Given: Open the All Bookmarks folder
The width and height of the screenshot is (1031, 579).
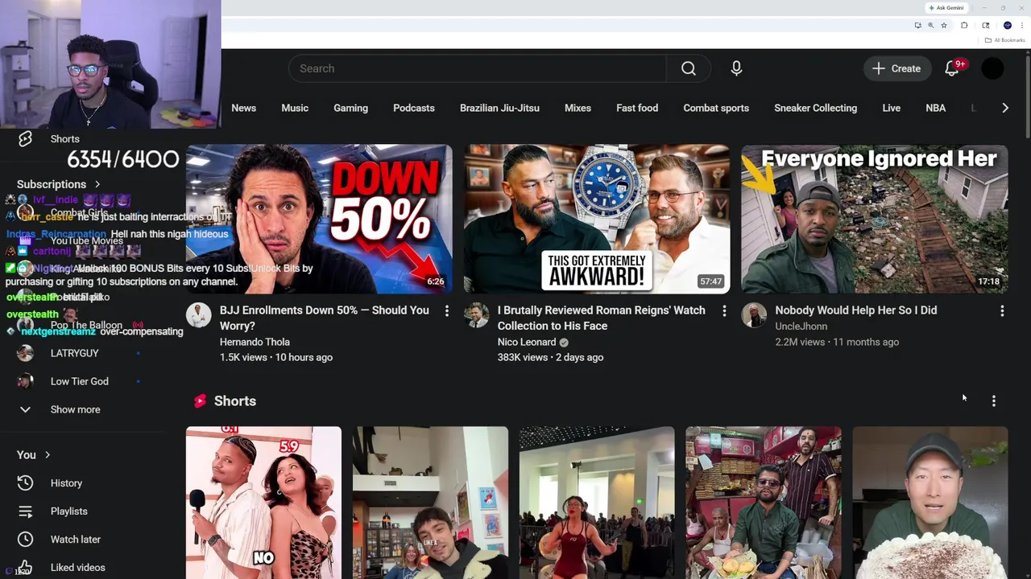Looking at the screenshot, I should pos(1005,40).
